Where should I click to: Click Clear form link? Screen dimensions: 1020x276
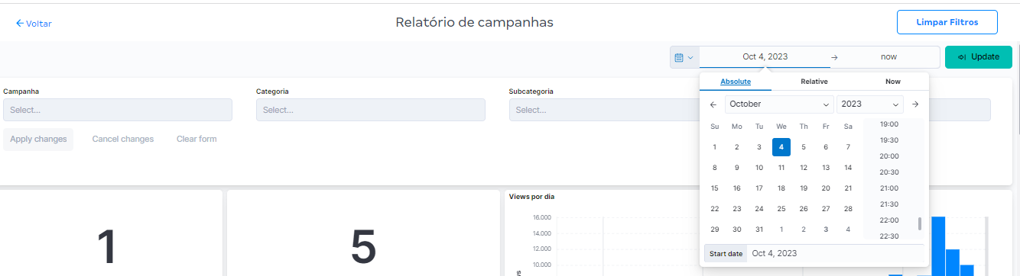[x=197, y=139]
